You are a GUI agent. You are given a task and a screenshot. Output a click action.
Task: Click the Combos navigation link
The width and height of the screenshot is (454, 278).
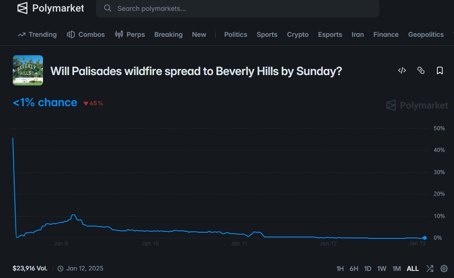86,34
